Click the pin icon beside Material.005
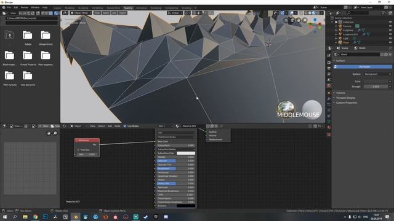 [x=221, y=126]
